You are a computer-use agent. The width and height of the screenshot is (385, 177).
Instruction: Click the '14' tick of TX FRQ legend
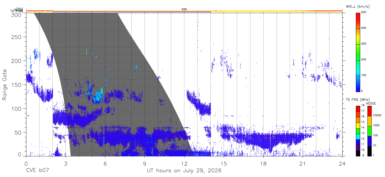tap(363, 127)
